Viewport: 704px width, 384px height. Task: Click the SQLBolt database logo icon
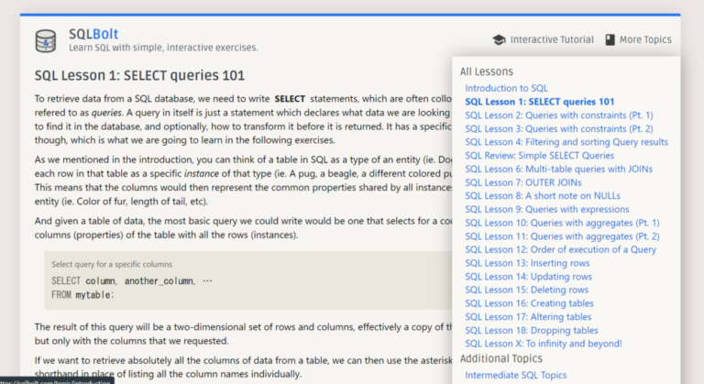(46, 41)
